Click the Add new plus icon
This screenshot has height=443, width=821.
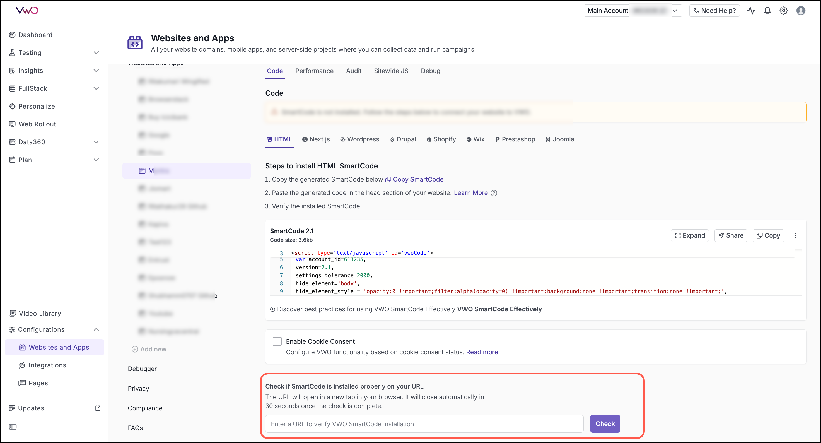click(x=135, y=349)
